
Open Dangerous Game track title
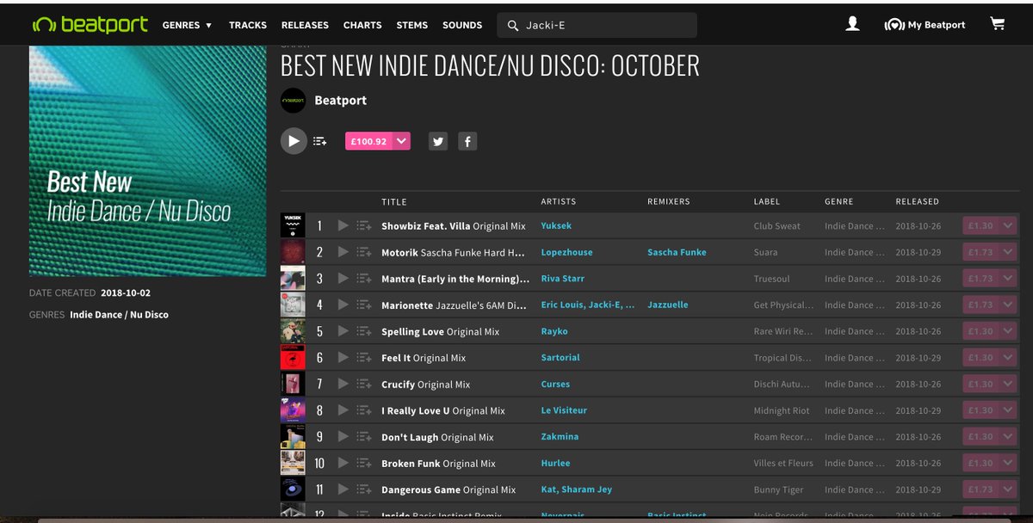point(448,489)
